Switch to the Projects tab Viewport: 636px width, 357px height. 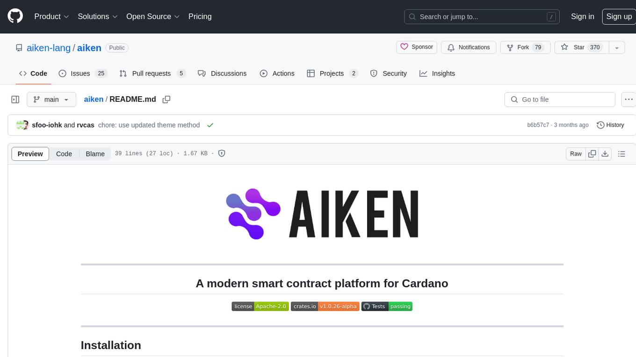point(332,73)
